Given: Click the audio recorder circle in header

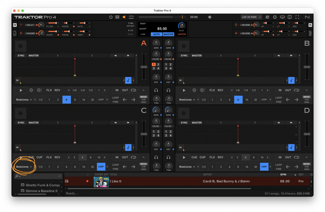Looking at the screenshot, I should (x=210, y=17).
